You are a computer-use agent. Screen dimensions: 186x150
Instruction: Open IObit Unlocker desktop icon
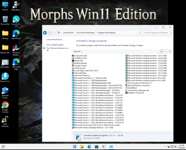pos(5,122)
